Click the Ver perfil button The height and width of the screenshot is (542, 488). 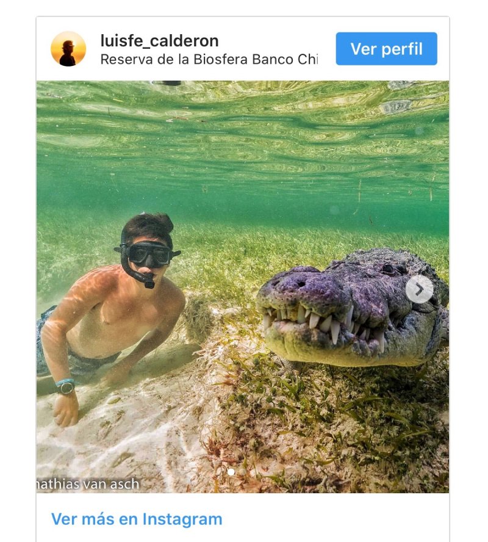click(387, 49)
